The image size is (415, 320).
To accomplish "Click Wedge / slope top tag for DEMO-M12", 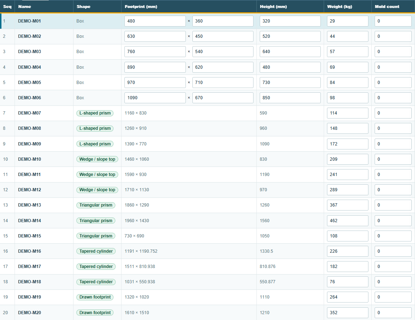I will pos(97,190).
